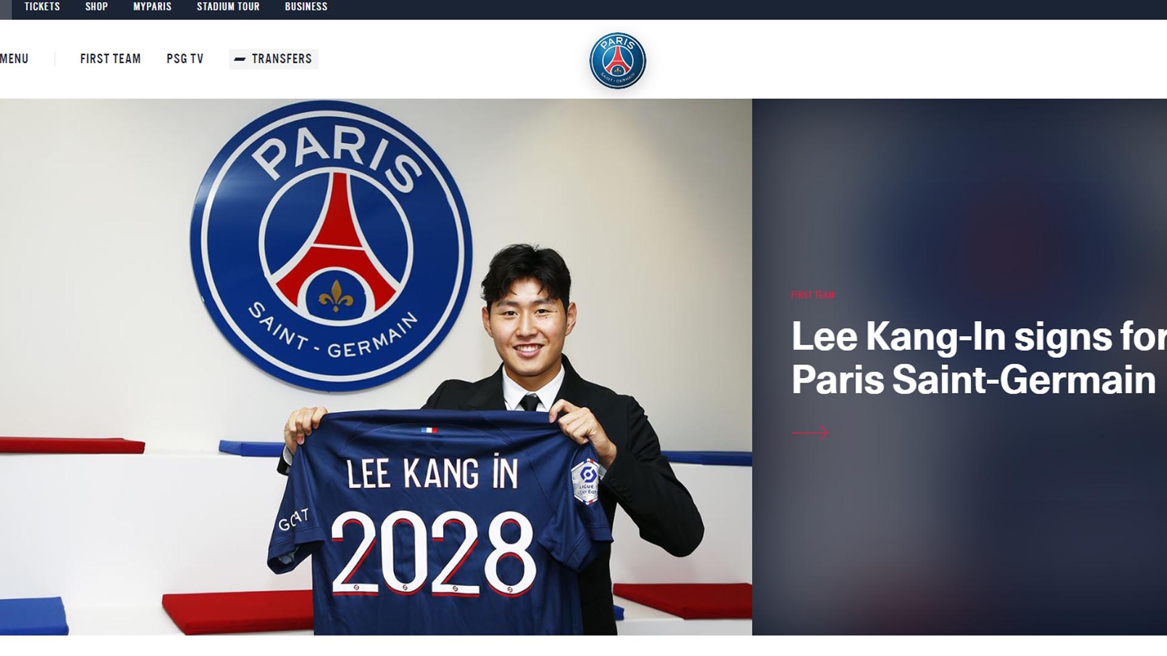Viewport: 1167px width, 656px height.
Task: Click the large wall crest in photo
Action: coord(331,246)
